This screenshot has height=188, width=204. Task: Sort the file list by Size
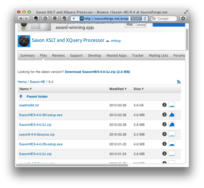(x=139, y=89)
